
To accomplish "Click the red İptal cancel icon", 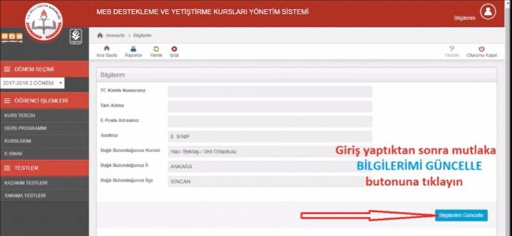I will pos(174,49).
